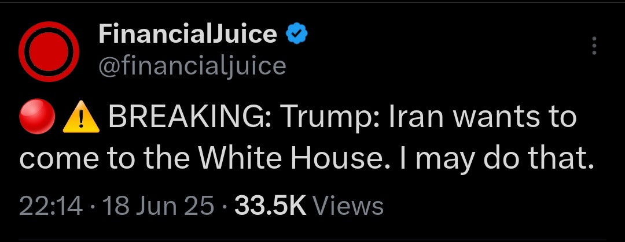Screen dimensions: 625x242
Task: Click the word BREAKING in the tweet
Action: click(187, 117)
